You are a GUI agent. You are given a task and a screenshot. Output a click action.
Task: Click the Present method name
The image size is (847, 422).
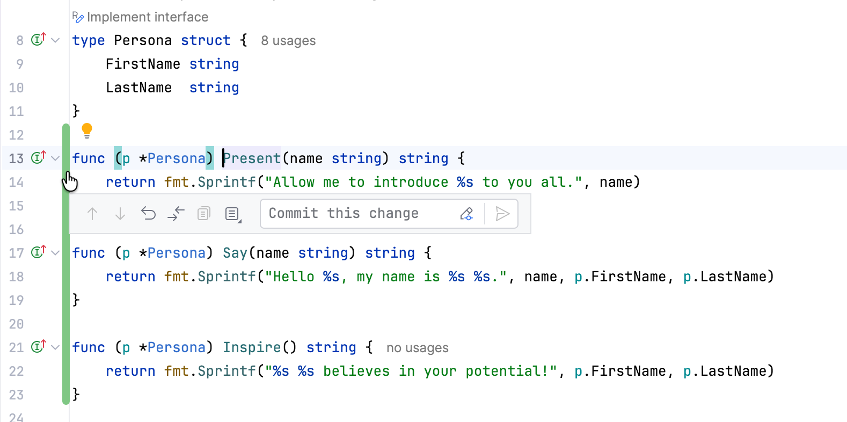pos(252,158)
